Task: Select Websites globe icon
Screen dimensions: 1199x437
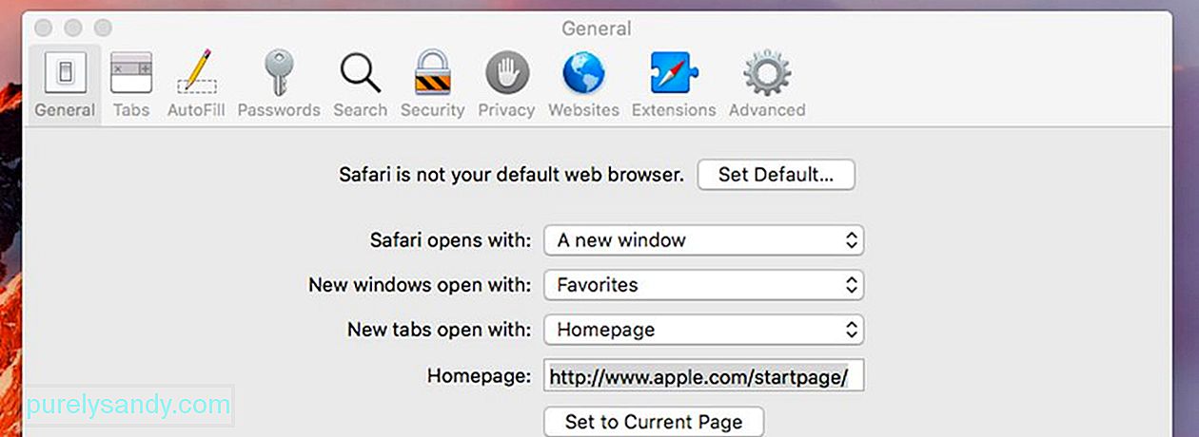Action: (x=583, y=73)
